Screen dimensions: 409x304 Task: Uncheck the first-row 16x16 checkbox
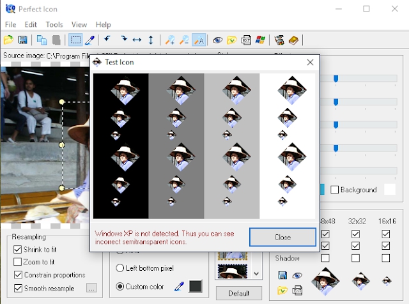click(x=386, y=234)
